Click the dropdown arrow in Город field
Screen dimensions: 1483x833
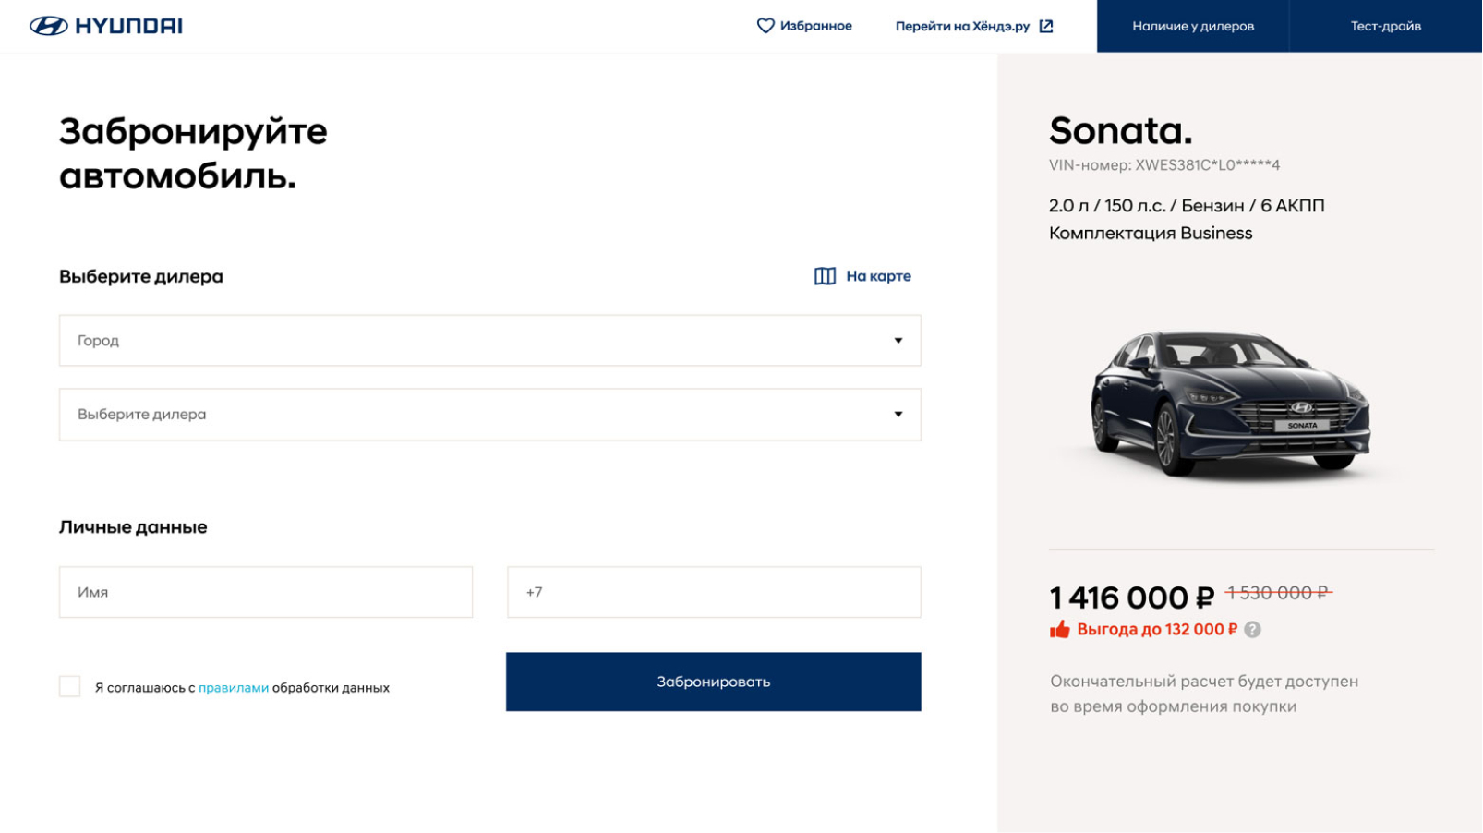coord(898,341)
